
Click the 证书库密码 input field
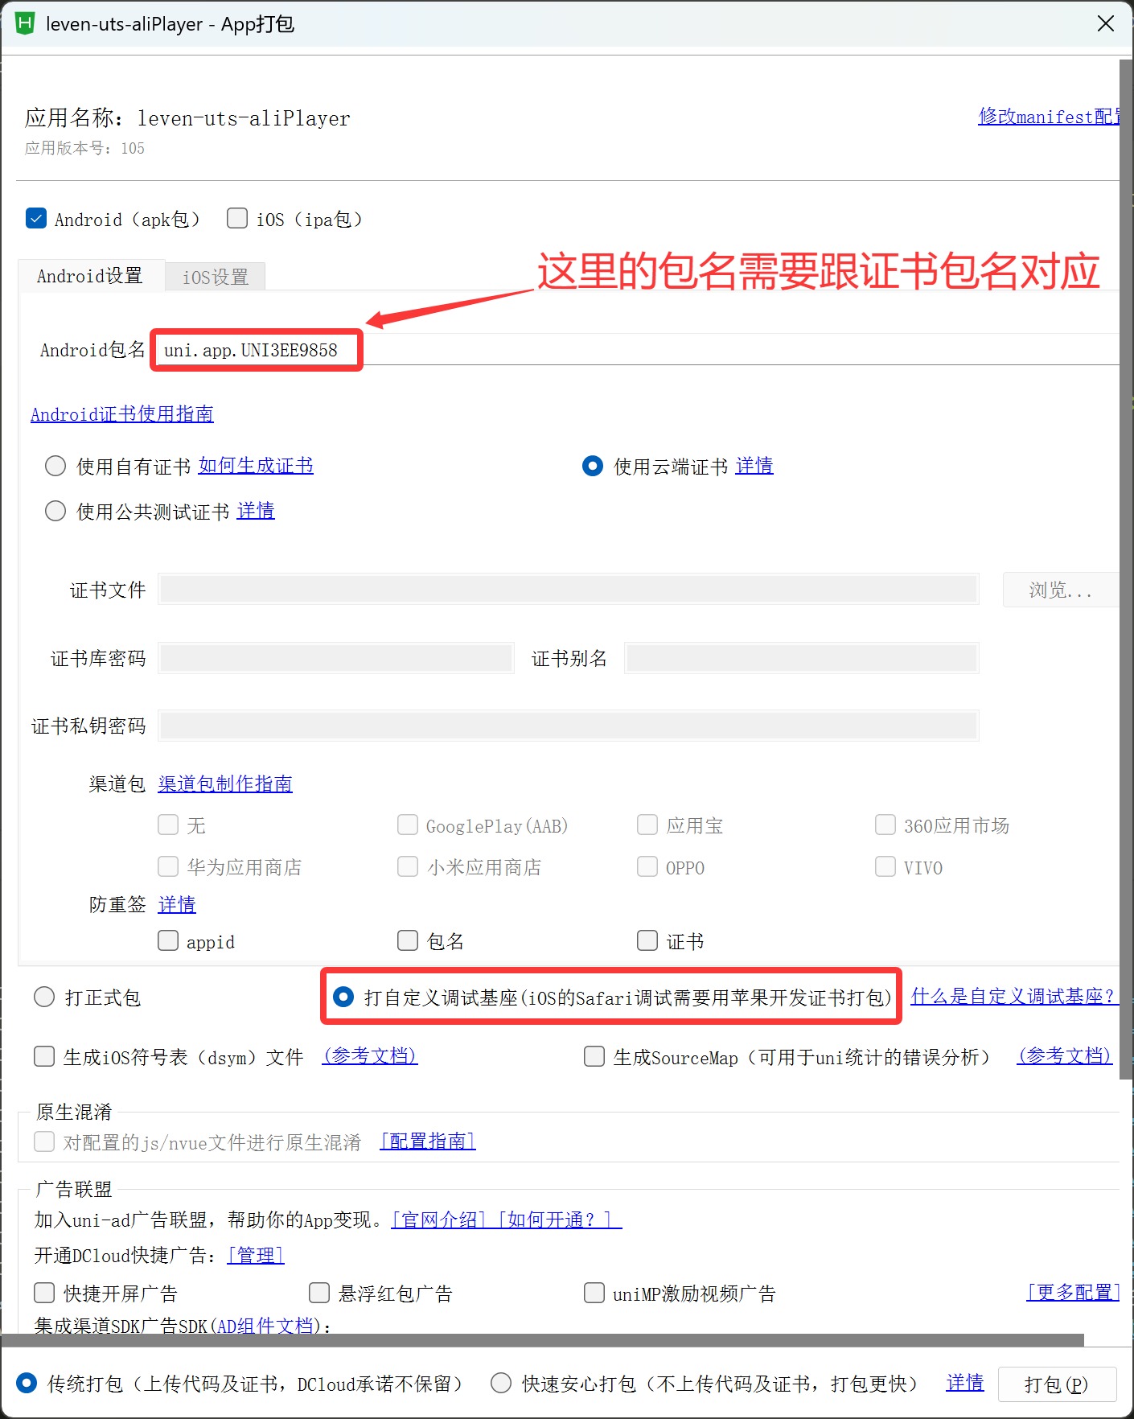point(336,658)
